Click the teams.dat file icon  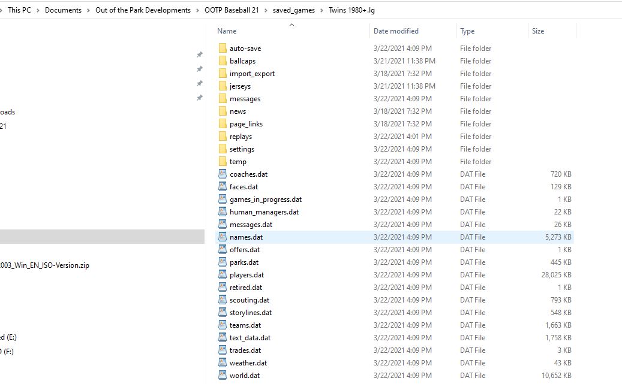tap(223, 325)
